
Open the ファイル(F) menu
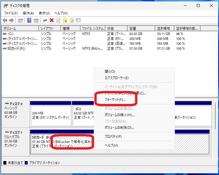tap(11, 13)
